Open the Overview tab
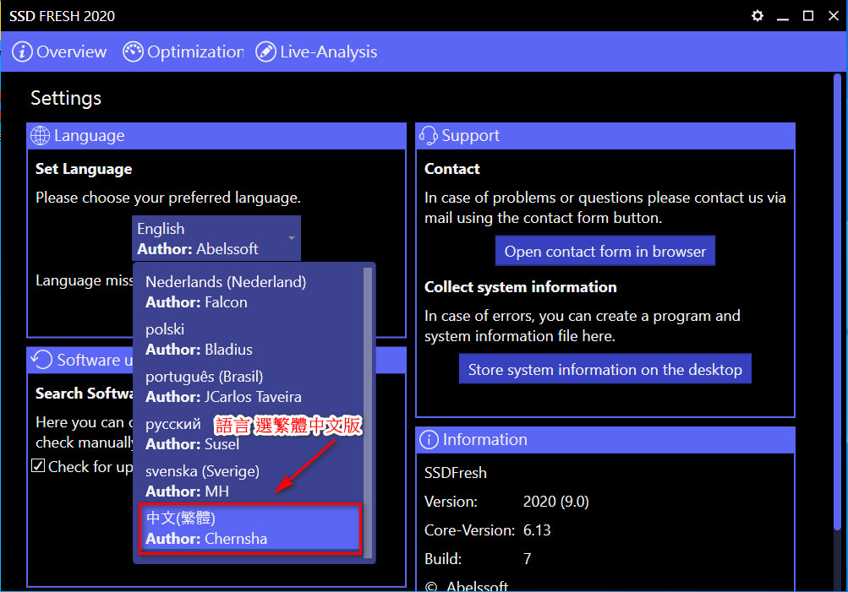848x592 pixels. click(59, 52)
